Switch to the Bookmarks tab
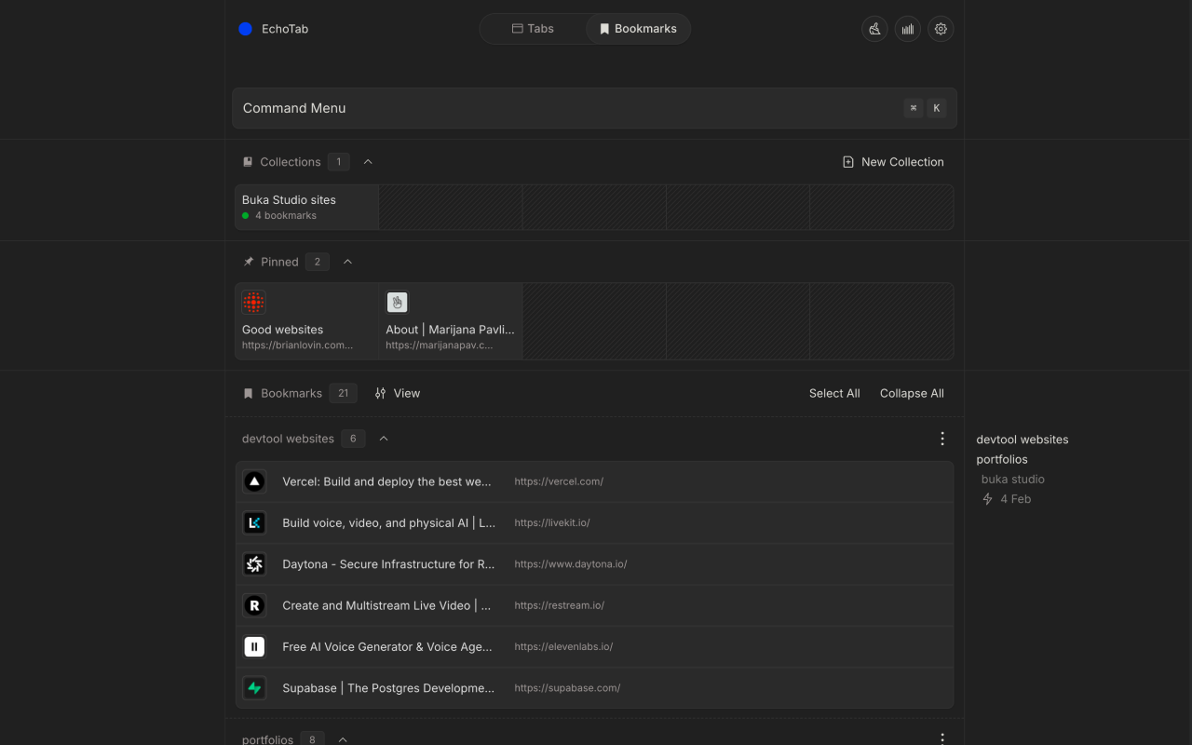This screenshot has height=745, width=1192. 638,29
